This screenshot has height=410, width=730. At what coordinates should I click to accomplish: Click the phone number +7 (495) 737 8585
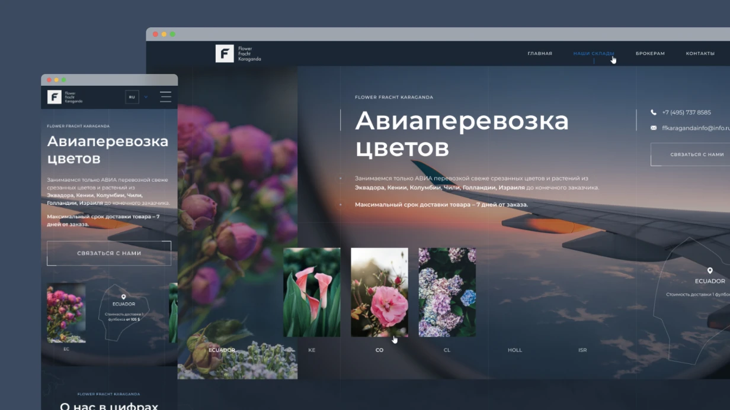(685, 111)
